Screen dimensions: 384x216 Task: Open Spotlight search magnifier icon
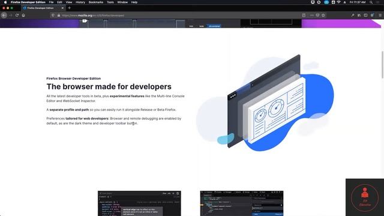pos(371,2)
